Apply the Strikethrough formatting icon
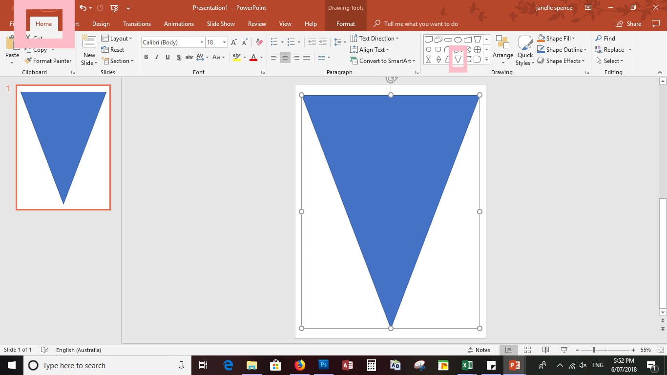 (179, 57)
